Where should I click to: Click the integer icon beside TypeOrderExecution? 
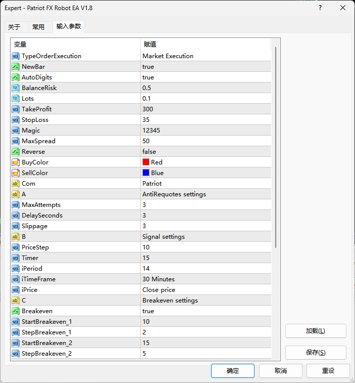click(16, 56)
